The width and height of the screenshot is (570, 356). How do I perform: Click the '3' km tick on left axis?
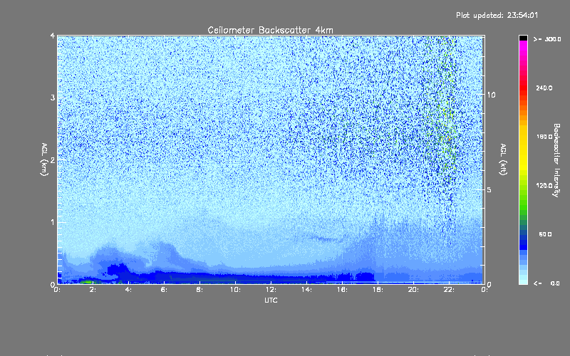click(x=53, y=98)
